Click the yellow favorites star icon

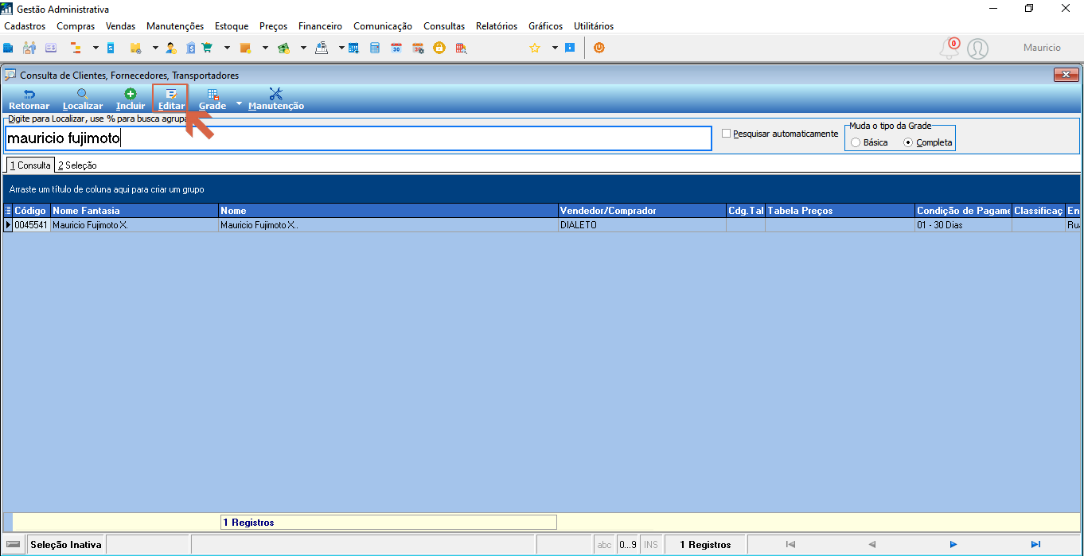click(x=535, y=48)
